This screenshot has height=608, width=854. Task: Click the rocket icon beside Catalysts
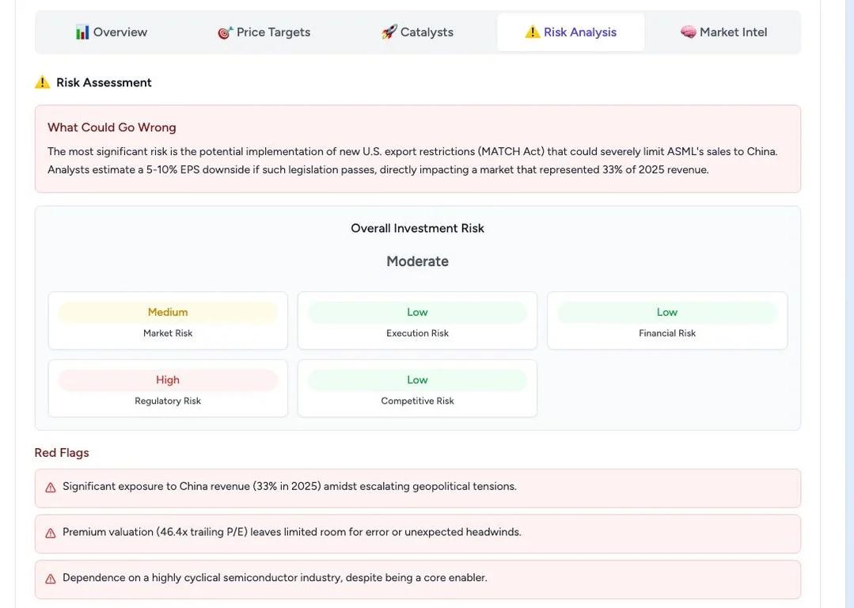point(389,32)
